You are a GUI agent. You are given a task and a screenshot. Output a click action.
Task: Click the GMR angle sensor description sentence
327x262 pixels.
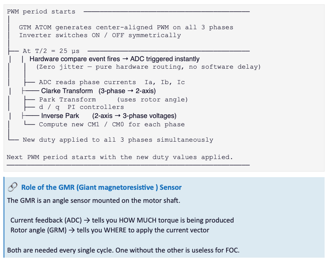(94, 200)
